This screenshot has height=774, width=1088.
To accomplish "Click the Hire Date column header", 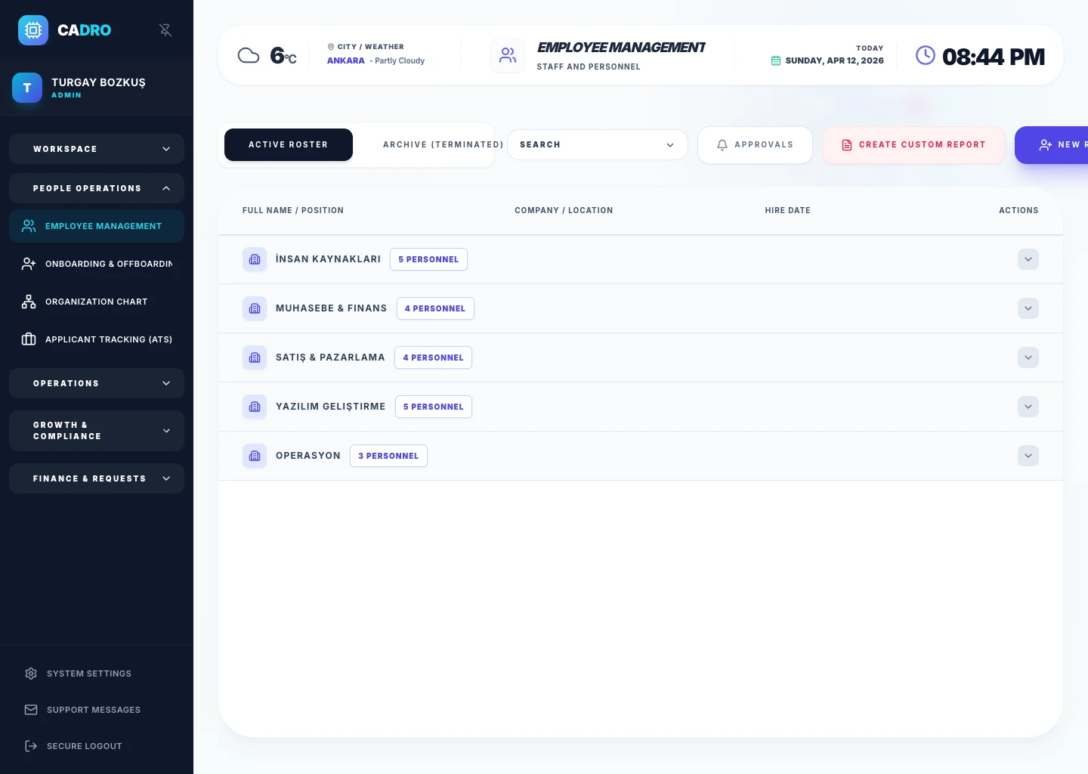I will tap(787, 210).
